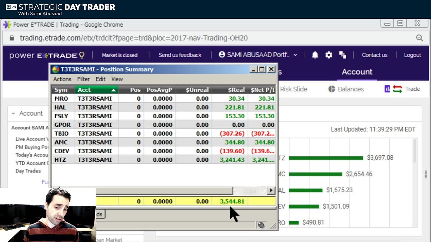Click the notifications bell icon
The width and height of the screenshot is (431, 242).
[x=315, y=55]
